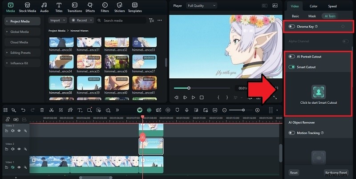Click the Chroma Key keyframe diamond

click(343, 27)
